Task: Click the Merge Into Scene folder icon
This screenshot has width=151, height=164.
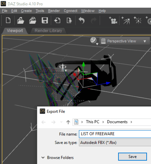Action: (33, 20)
